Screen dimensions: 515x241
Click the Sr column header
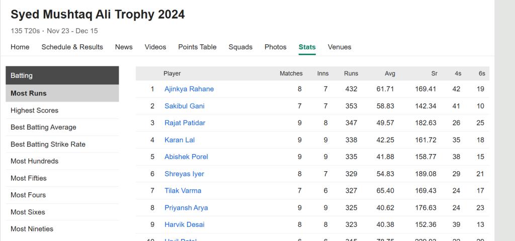pyautogui.click(x=434, y=73)
